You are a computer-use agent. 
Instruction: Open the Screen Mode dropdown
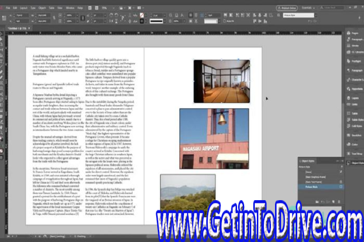130,8
